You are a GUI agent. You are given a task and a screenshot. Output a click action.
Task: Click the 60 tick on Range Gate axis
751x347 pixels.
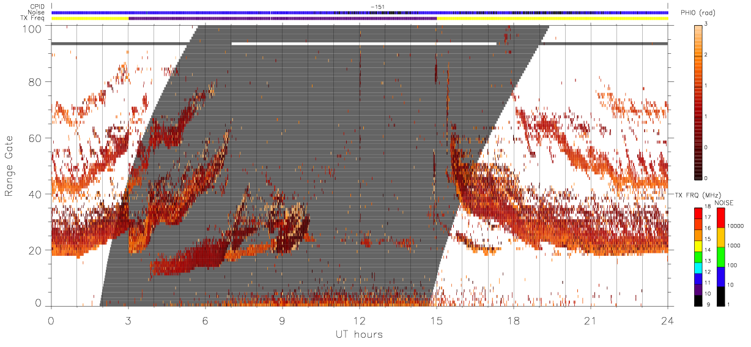coord(36,138)
